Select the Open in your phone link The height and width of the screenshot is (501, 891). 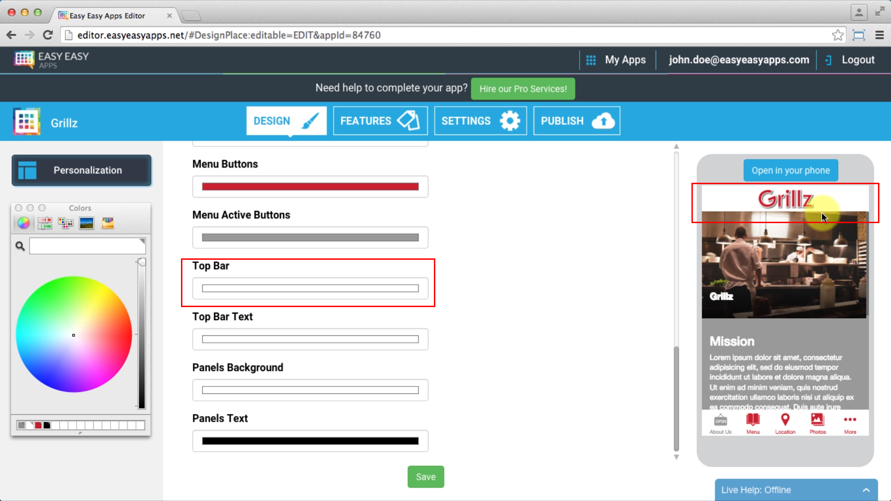791,170
